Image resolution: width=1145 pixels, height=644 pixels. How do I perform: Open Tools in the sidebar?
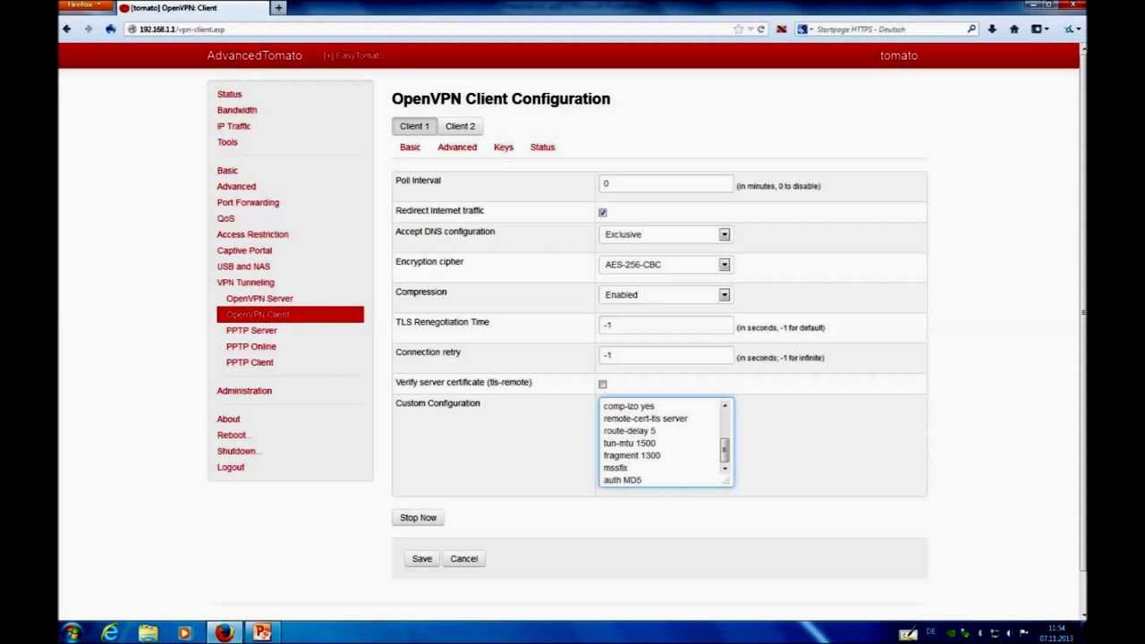point(227,142)
